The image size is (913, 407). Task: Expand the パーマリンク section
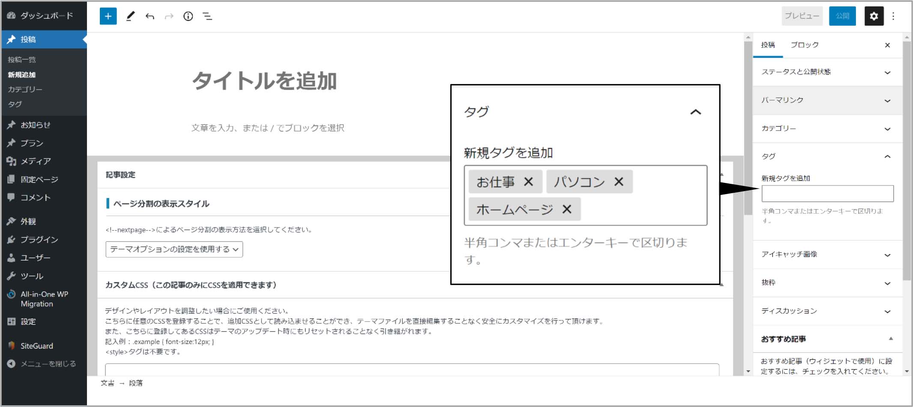[827, 100]
